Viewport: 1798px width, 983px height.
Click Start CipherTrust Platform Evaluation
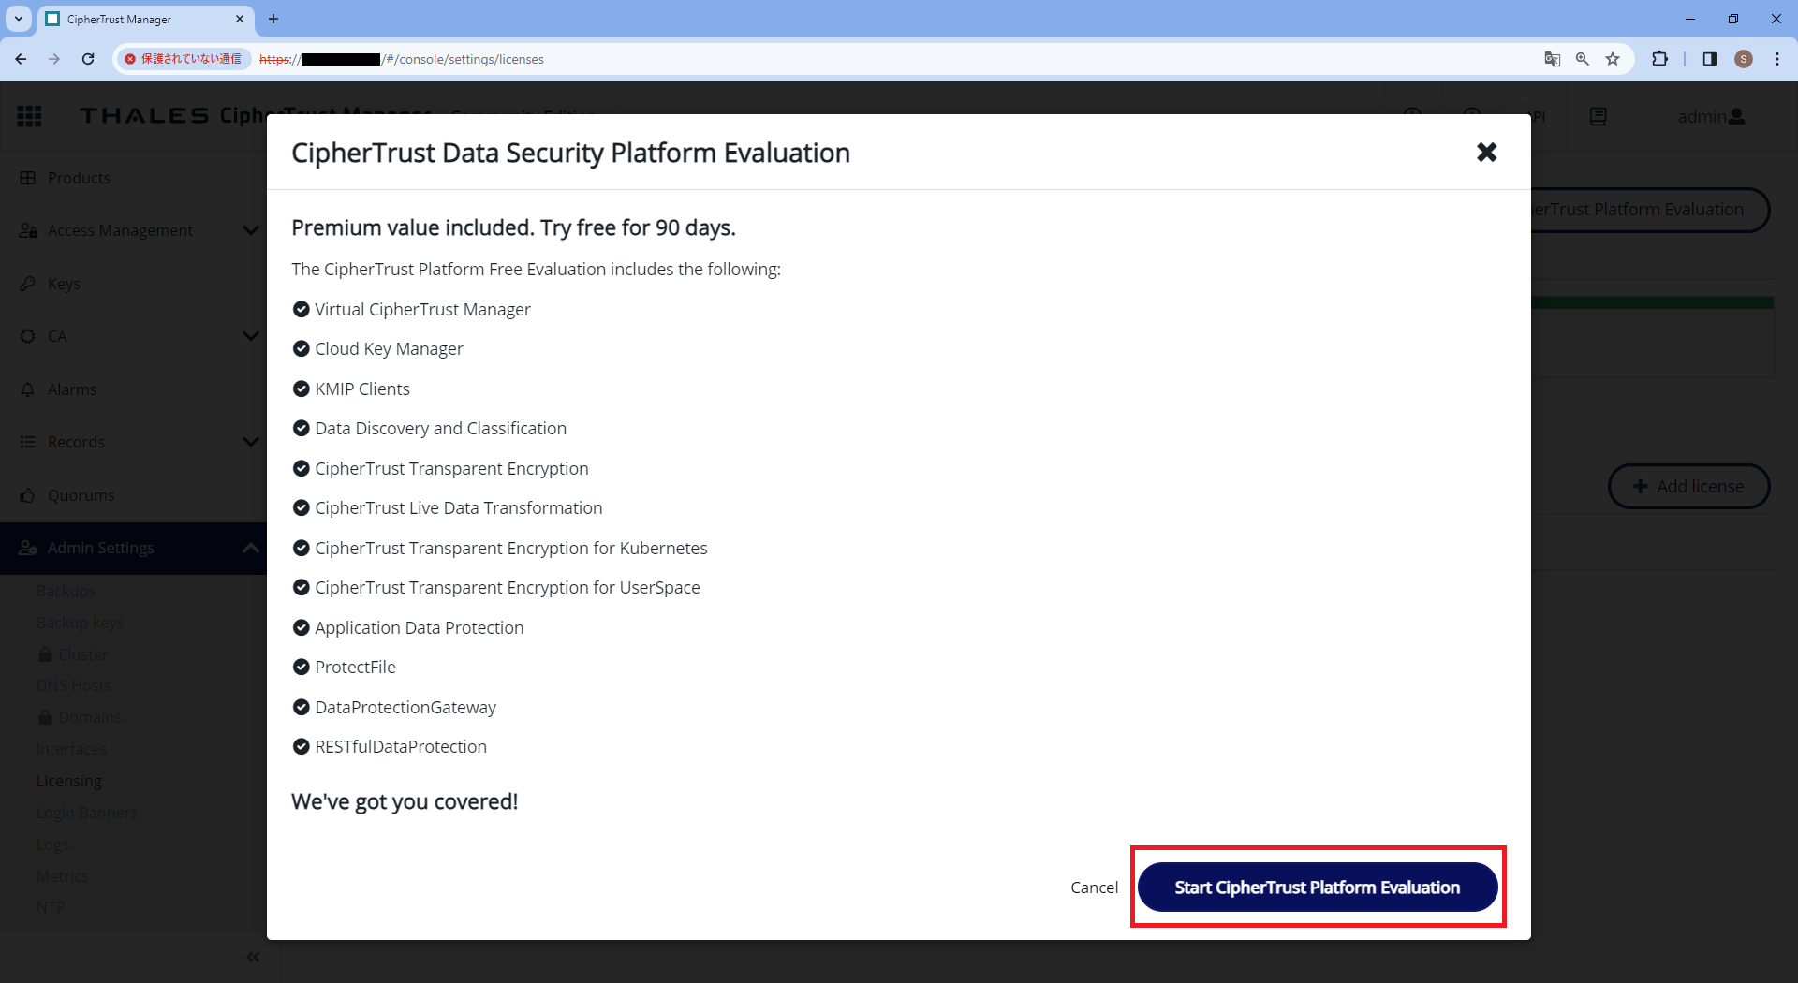pos(1316,887)
